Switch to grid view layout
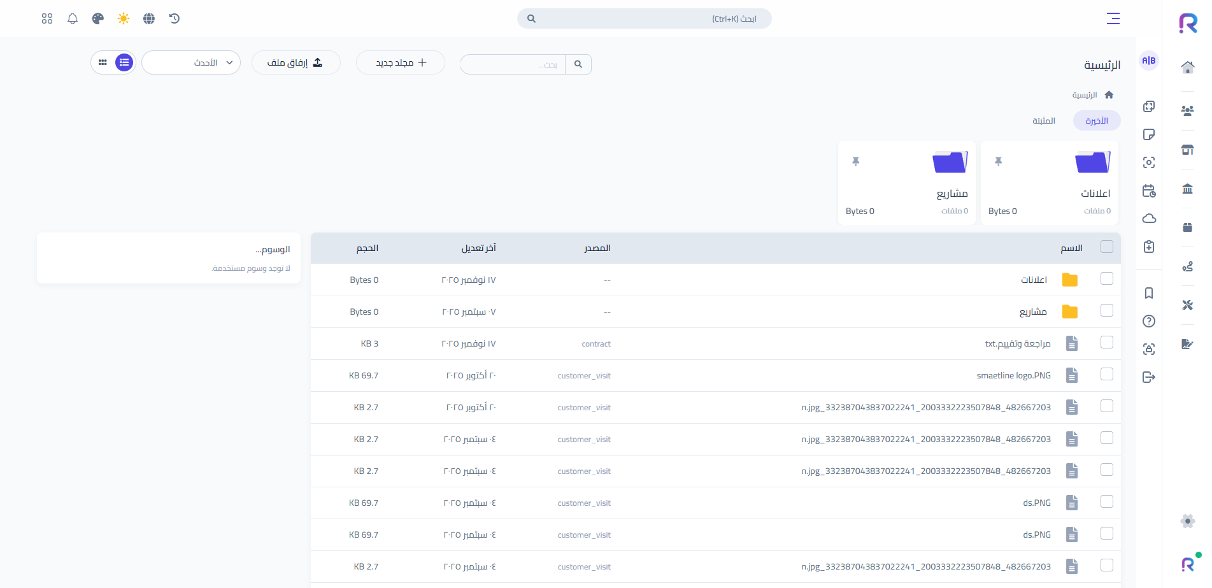Viewport: 1212px width, 588px height. [x=103, y=62]
